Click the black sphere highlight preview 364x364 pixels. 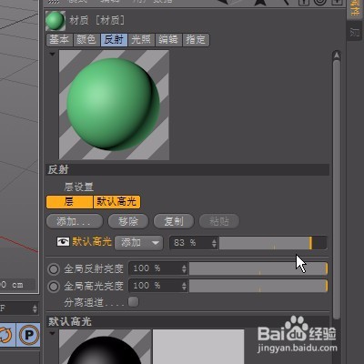point(105,347)
